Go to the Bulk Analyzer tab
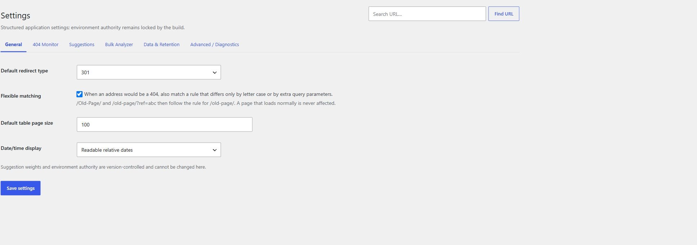Screen dimensions: 697x245 click(119, 45)
